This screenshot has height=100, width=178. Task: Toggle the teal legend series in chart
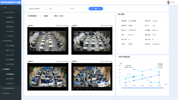(160, 66)
